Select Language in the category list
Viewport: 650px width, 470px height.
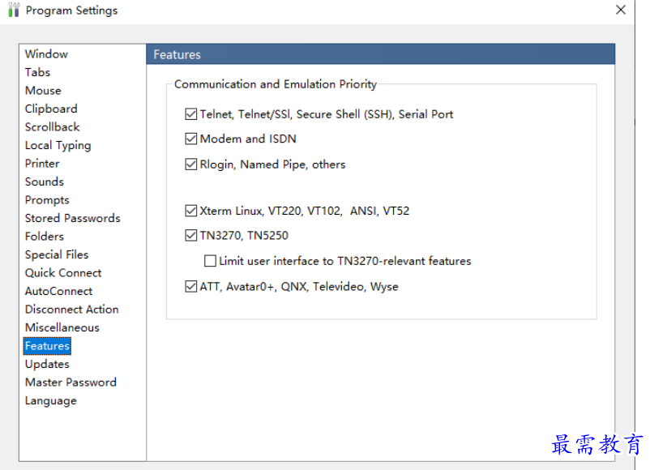pyautogui.click(x=50, y=400)
